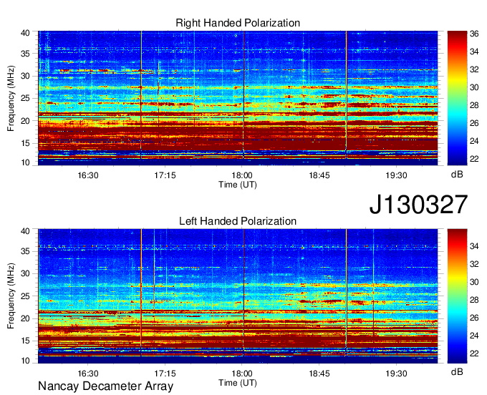Click 15 MHz tick on Right Handed plot
Viewport: 487px width, 395px height.
coord(25,143)
